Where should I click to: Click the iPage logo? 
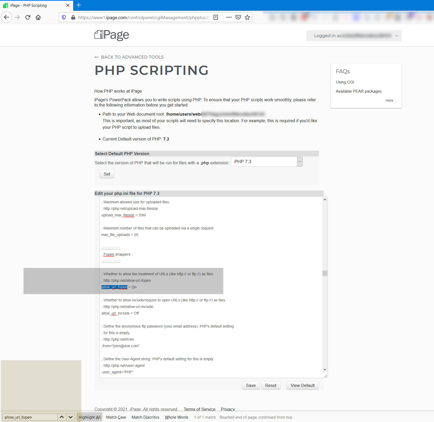112,35
